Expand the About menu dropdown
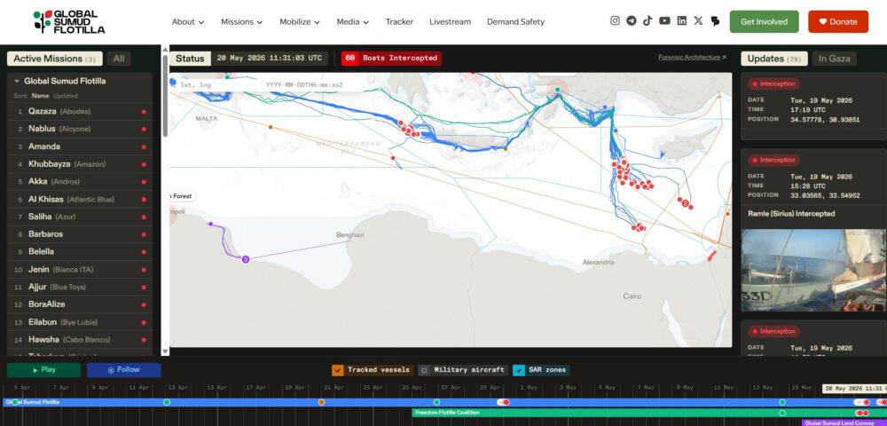The height and width of the screenshot is (426, 887). point(188,21)
